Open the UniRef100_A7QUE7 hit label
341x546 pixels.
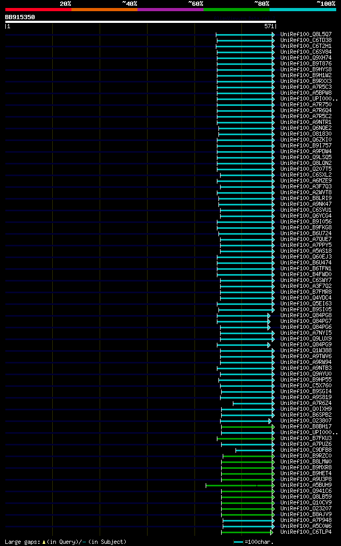306,239
